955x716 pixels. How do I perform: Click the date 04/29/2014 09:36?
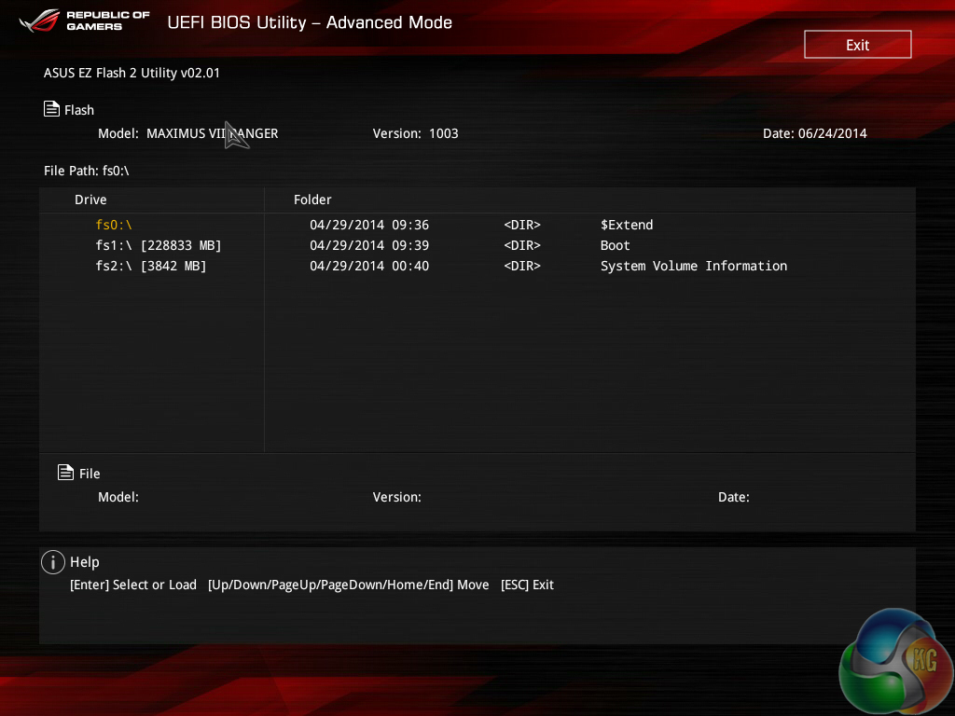[x=369, y=225]
